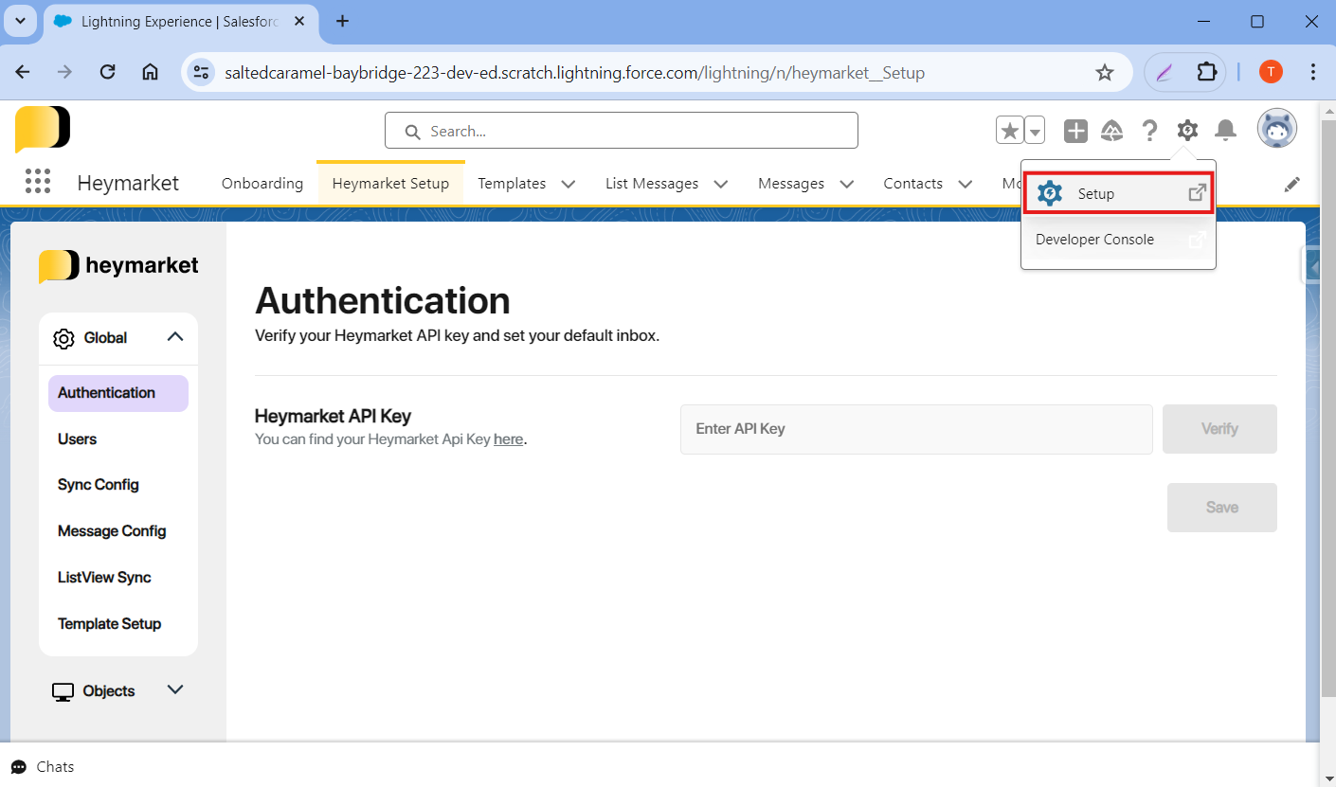
Task: Click the Setup external link icon
Action: click(1198, 193)
